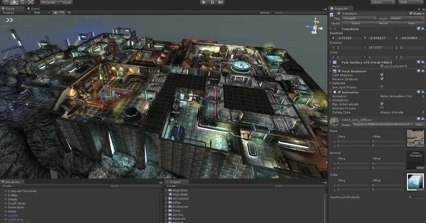Toggle RobotArm active checkbox

(339, 13)
